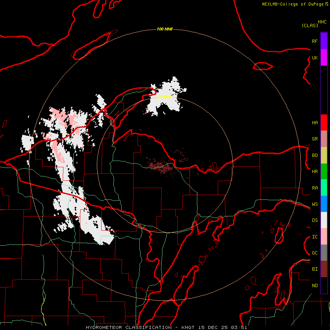Select the 'HA' legend label
The width and height of the screenshot is (330, 330).
point(315,122)
